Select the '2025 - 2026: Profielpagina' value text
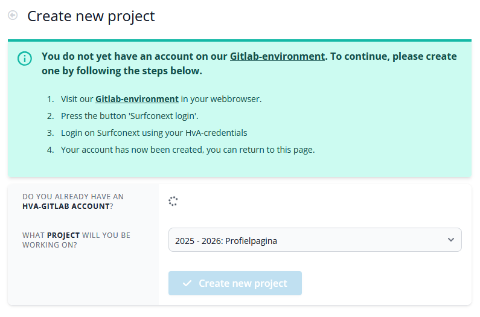Screen dimensions: 480x317 (226, 241)
